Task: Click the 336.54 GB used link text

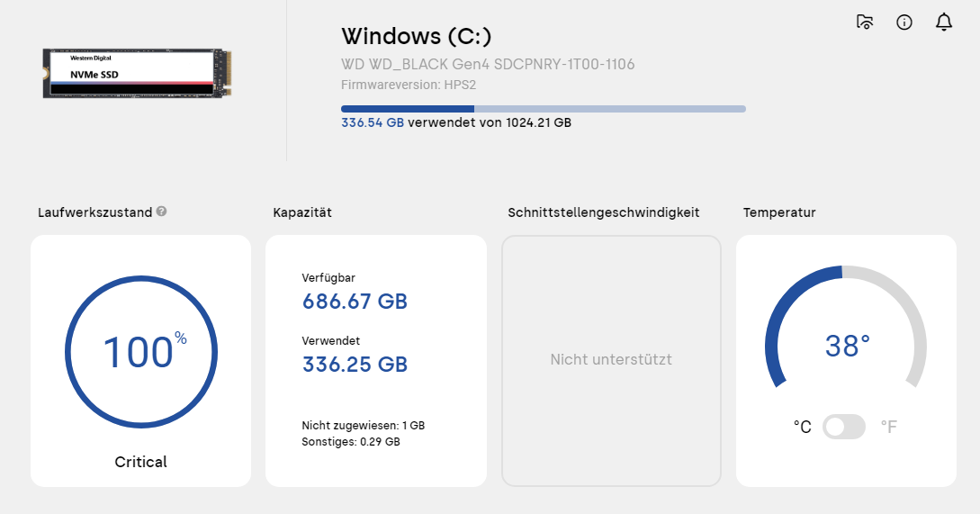Action: [x=373, y=122]
